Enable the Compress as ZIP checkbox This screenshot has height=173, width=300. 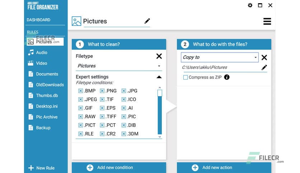tap(186, 77)
